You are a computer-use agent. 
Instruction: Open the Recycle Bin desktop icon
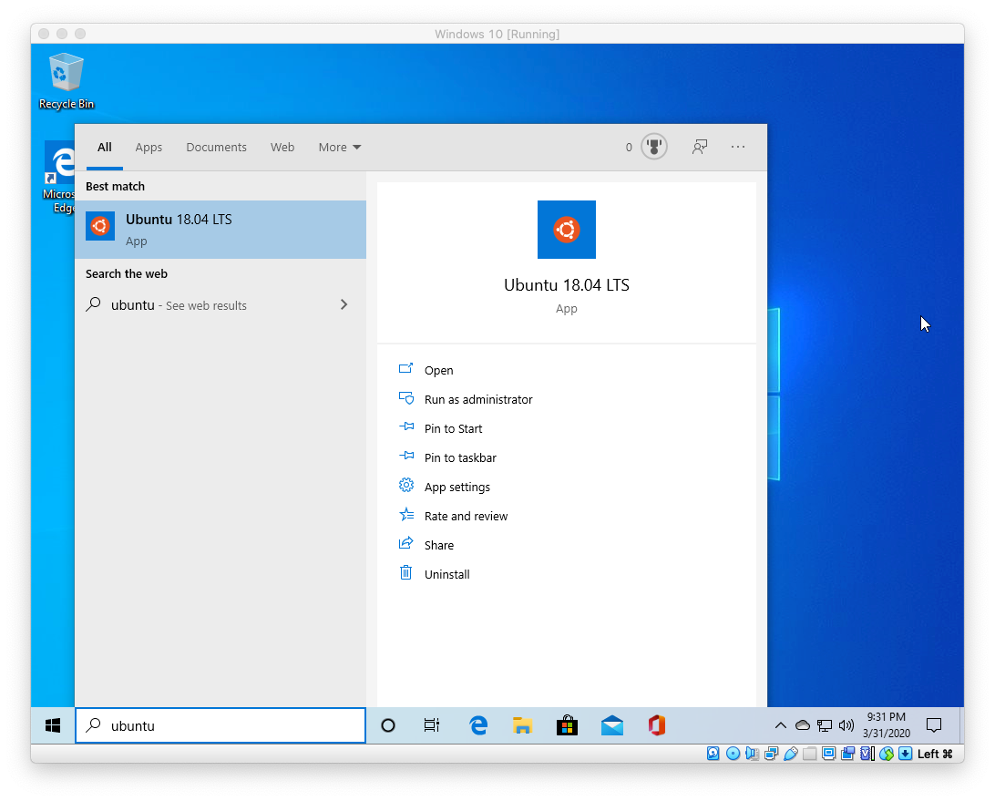[66, 81]
